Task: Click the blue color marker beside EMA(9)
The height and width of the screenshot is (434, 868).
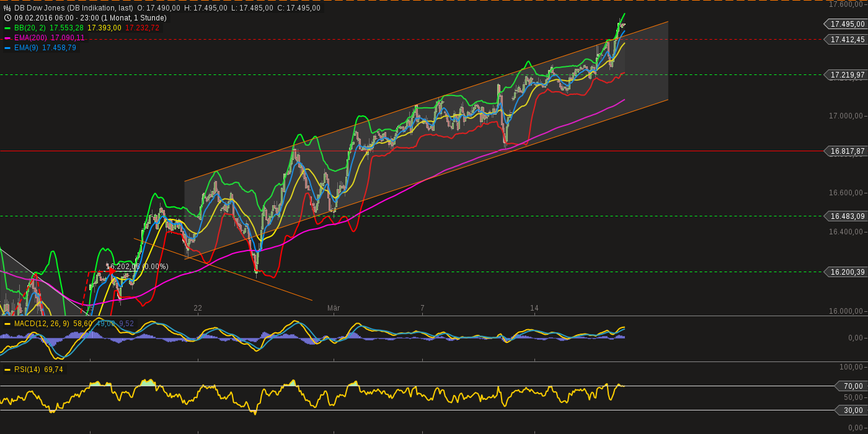Action: tap(7, 48)
